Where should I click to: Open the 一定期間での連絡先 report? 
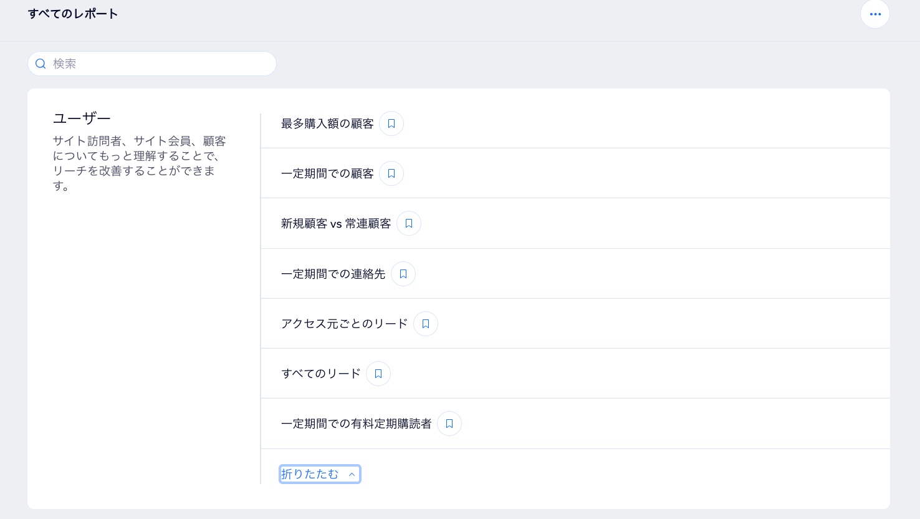tap(333, 274)
